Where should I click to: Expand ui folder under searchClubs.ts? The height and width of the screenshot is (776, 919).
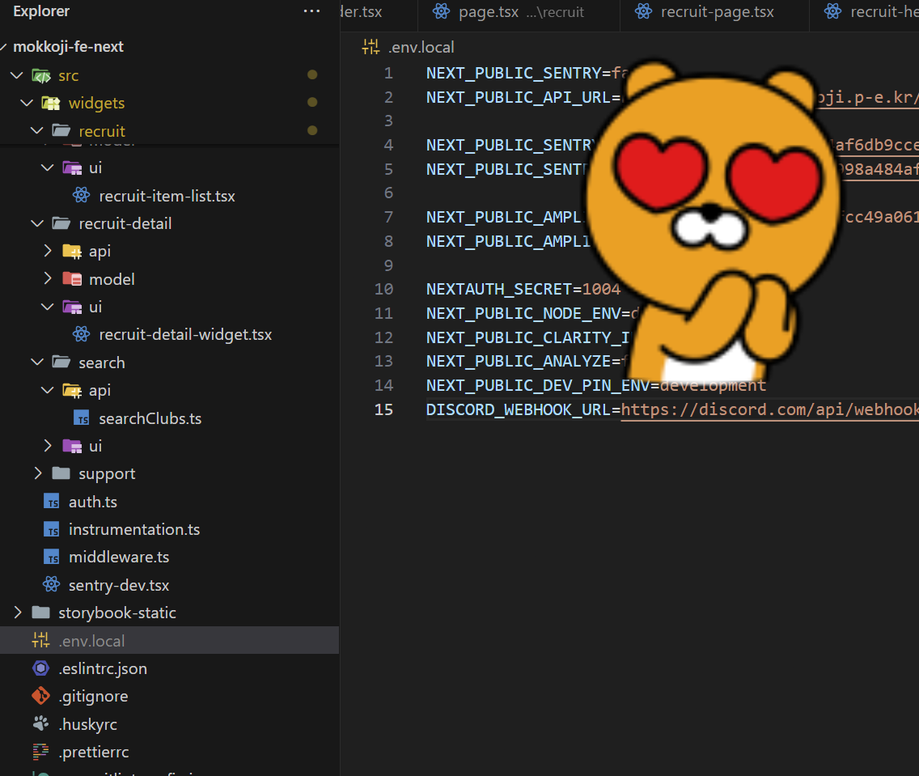[x=48, y=445]
